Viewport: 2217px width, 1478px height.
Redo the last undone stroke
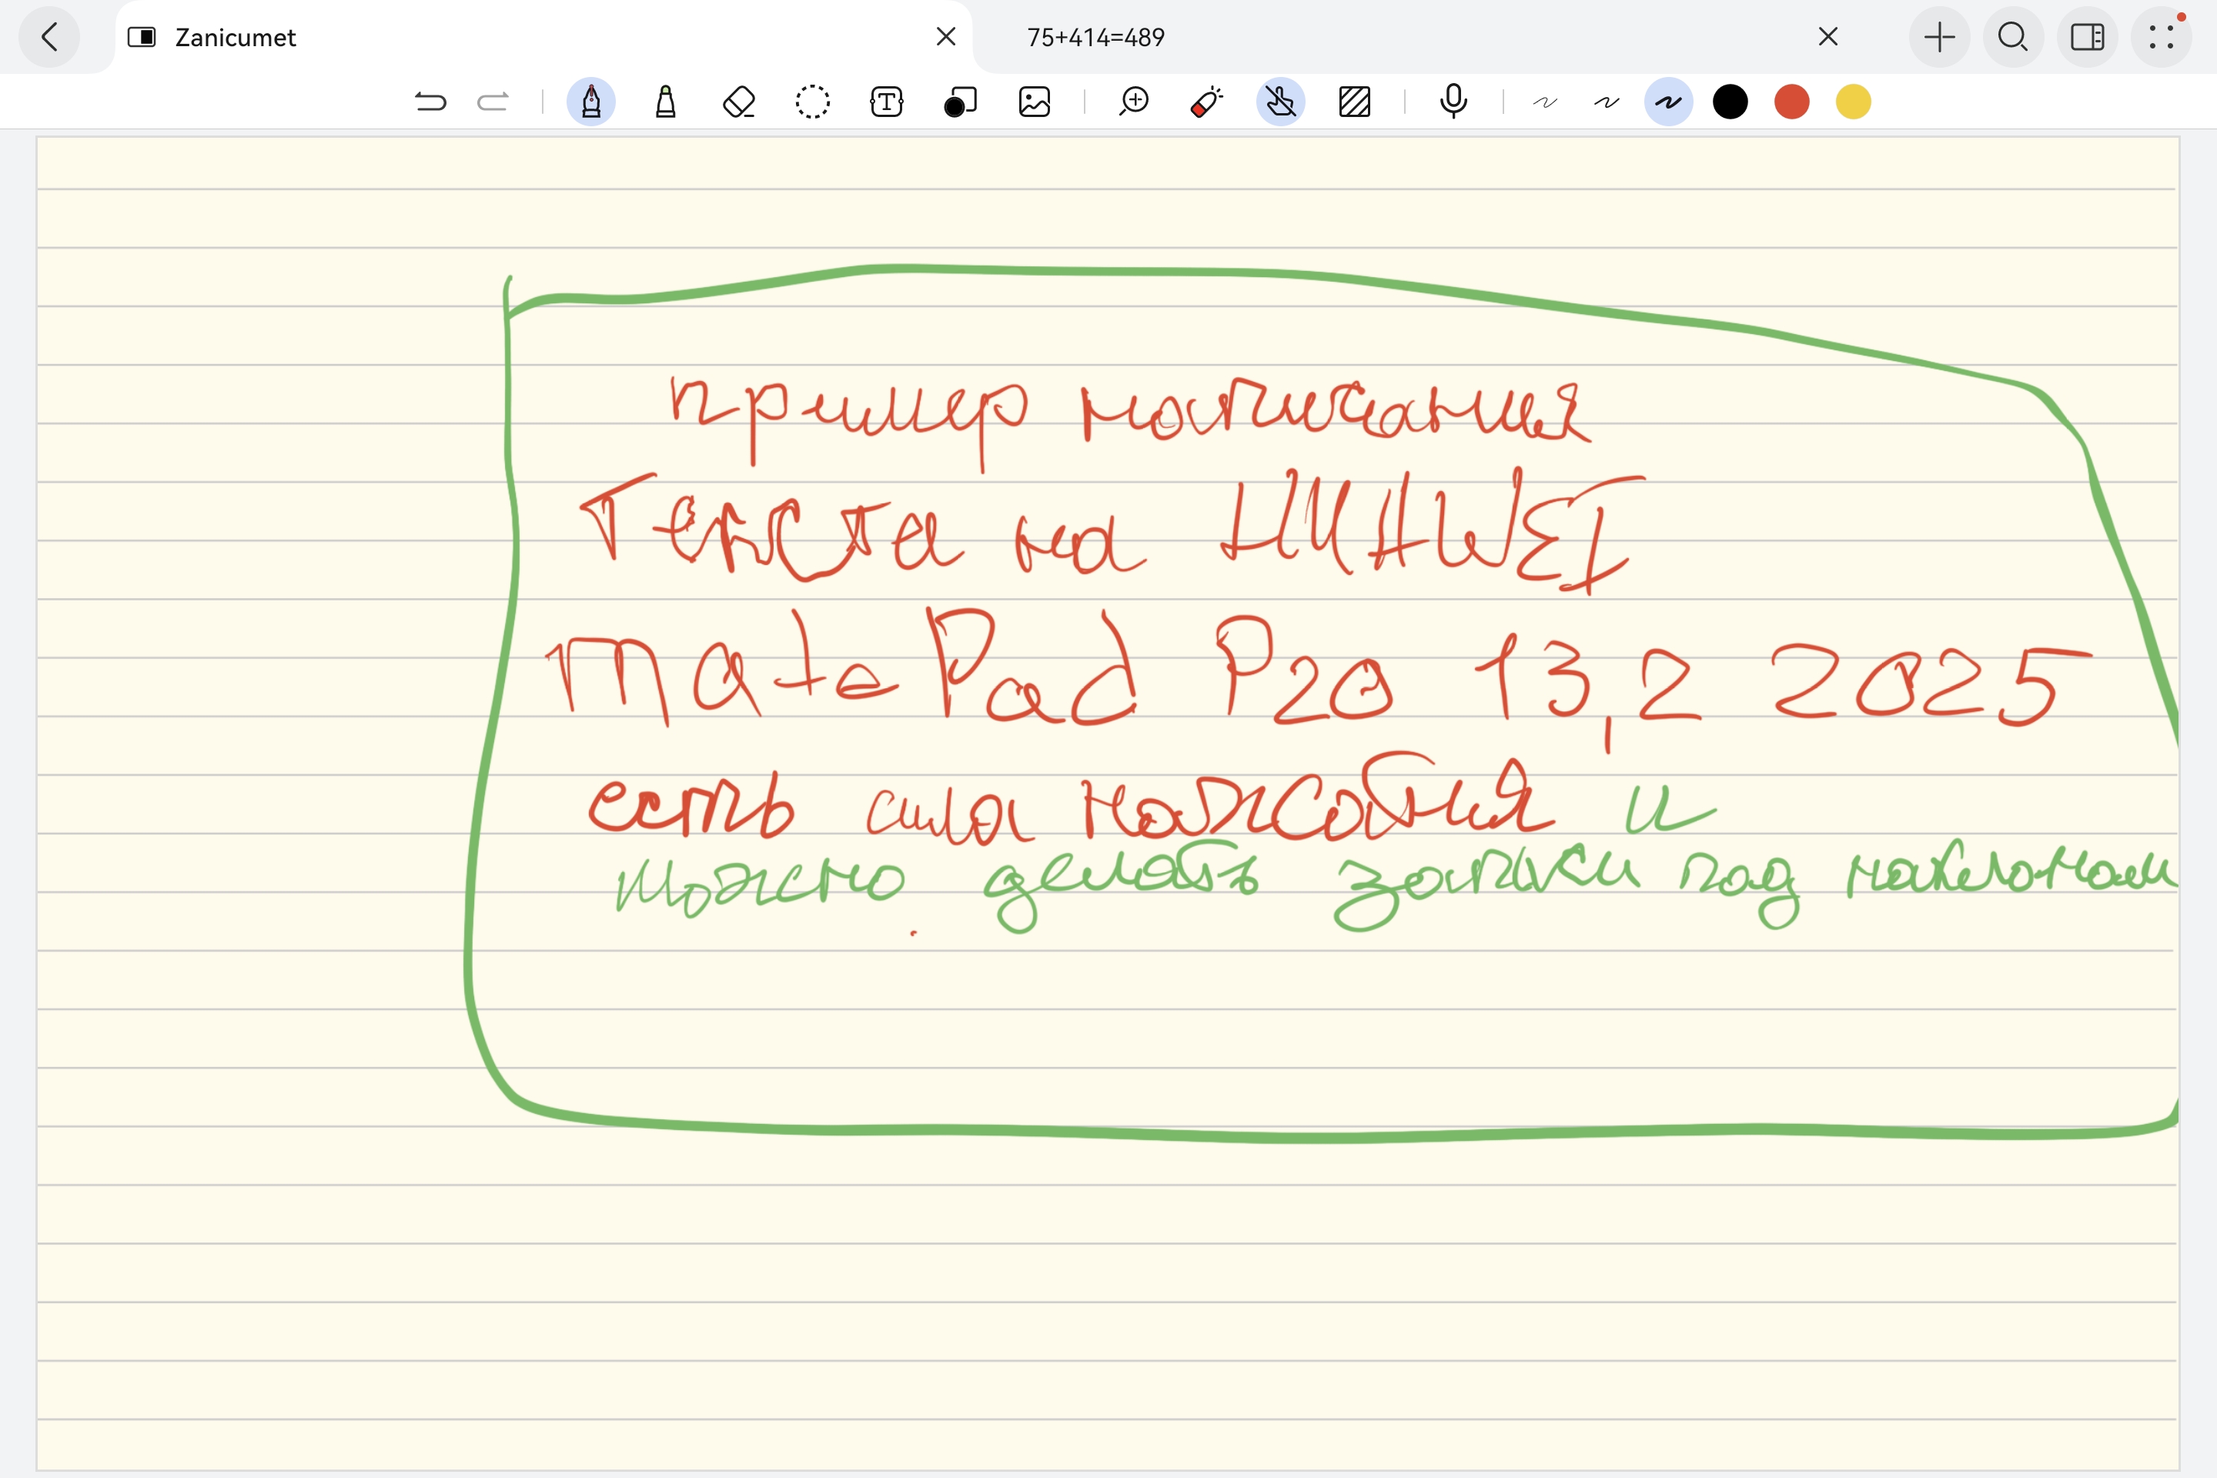point(493,102)
